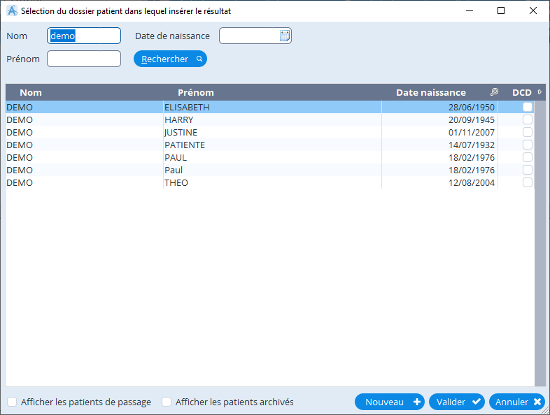Sort by the Prénom column header

pyautogui.click(x=196, y=92)
